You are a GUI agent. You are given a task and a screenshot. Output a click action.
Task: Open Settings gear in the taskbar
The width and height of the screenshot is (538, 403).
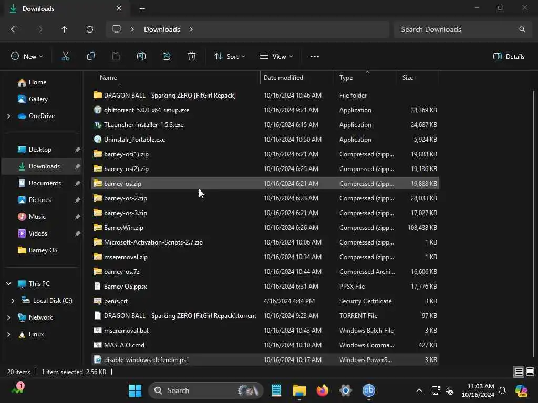[346, 390]
